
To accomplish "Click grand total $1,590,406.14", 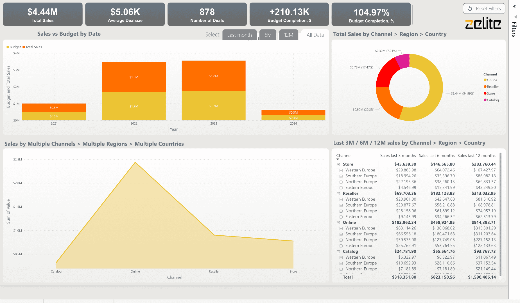I will (x=482, y=277).
